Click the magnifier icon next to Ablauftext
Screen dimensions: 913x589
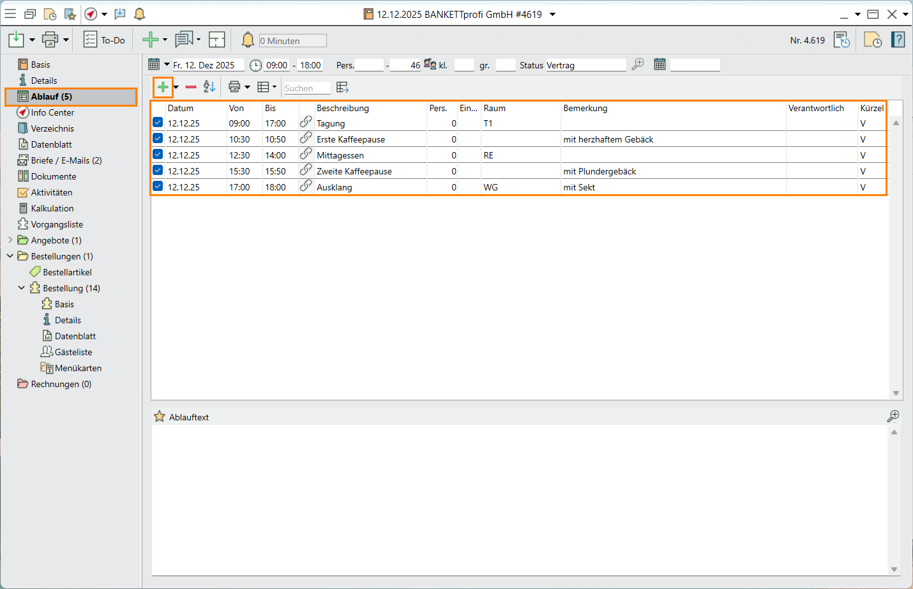[x=893, y=417]
